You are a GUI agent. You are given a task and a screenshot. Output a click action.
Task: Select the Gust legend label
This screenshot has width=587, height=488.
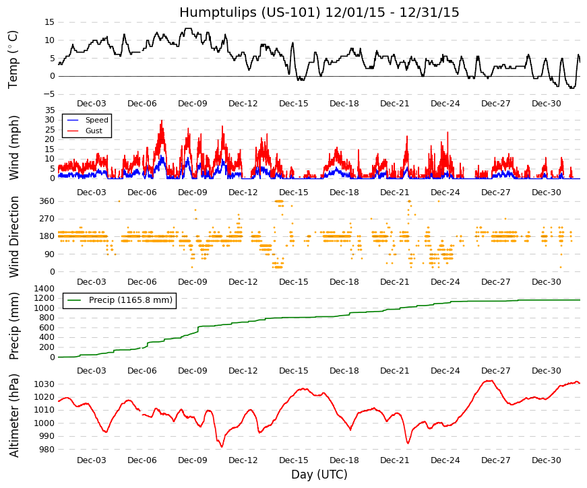click(94, 131)
